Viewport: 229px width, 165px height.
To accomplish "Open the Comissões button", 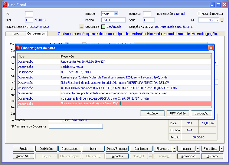I will pyautogui.click(x=141, y=149).
